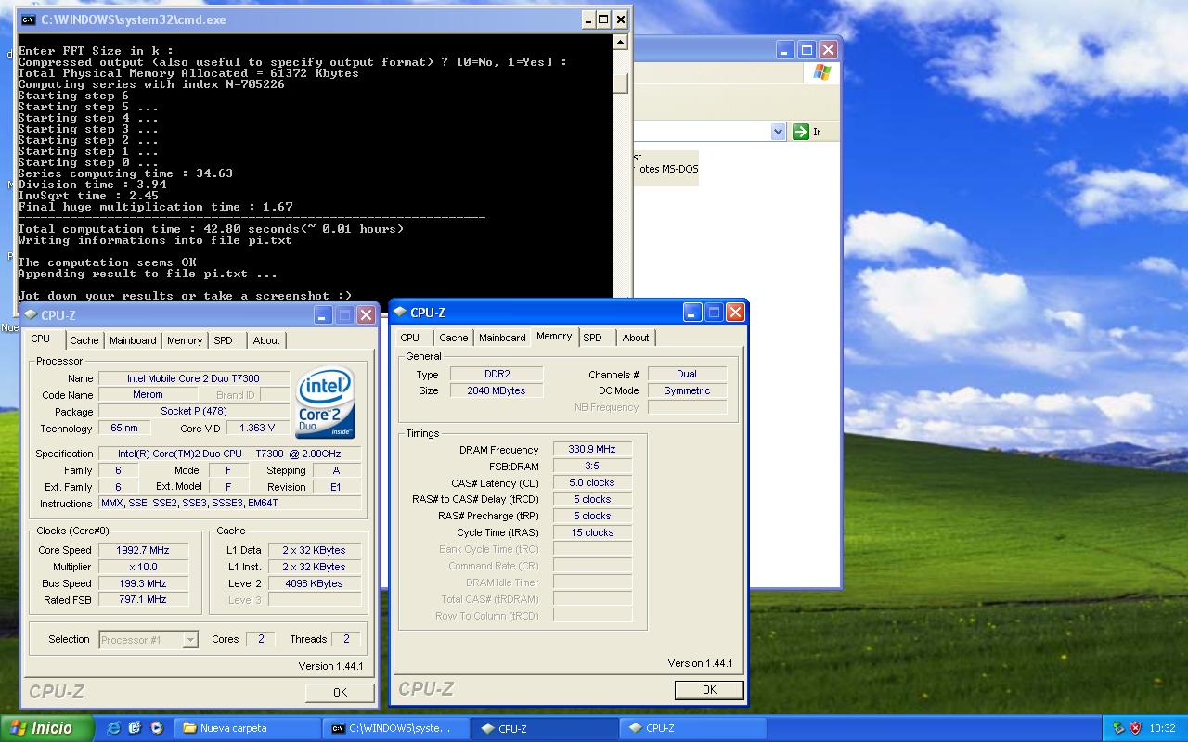Viewport: 1188px width, 742px height.
Task: Activate the first CPU-Z taskbar button
Action: coord(544,728)
